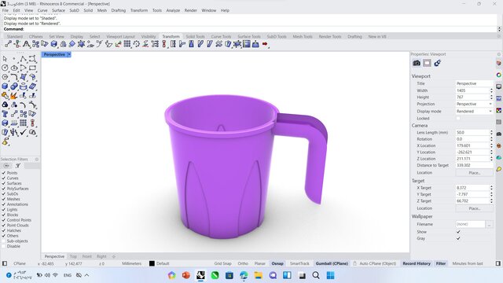
Task: Open File Explorer in Windows taskbar
Action: coord(259,275)
